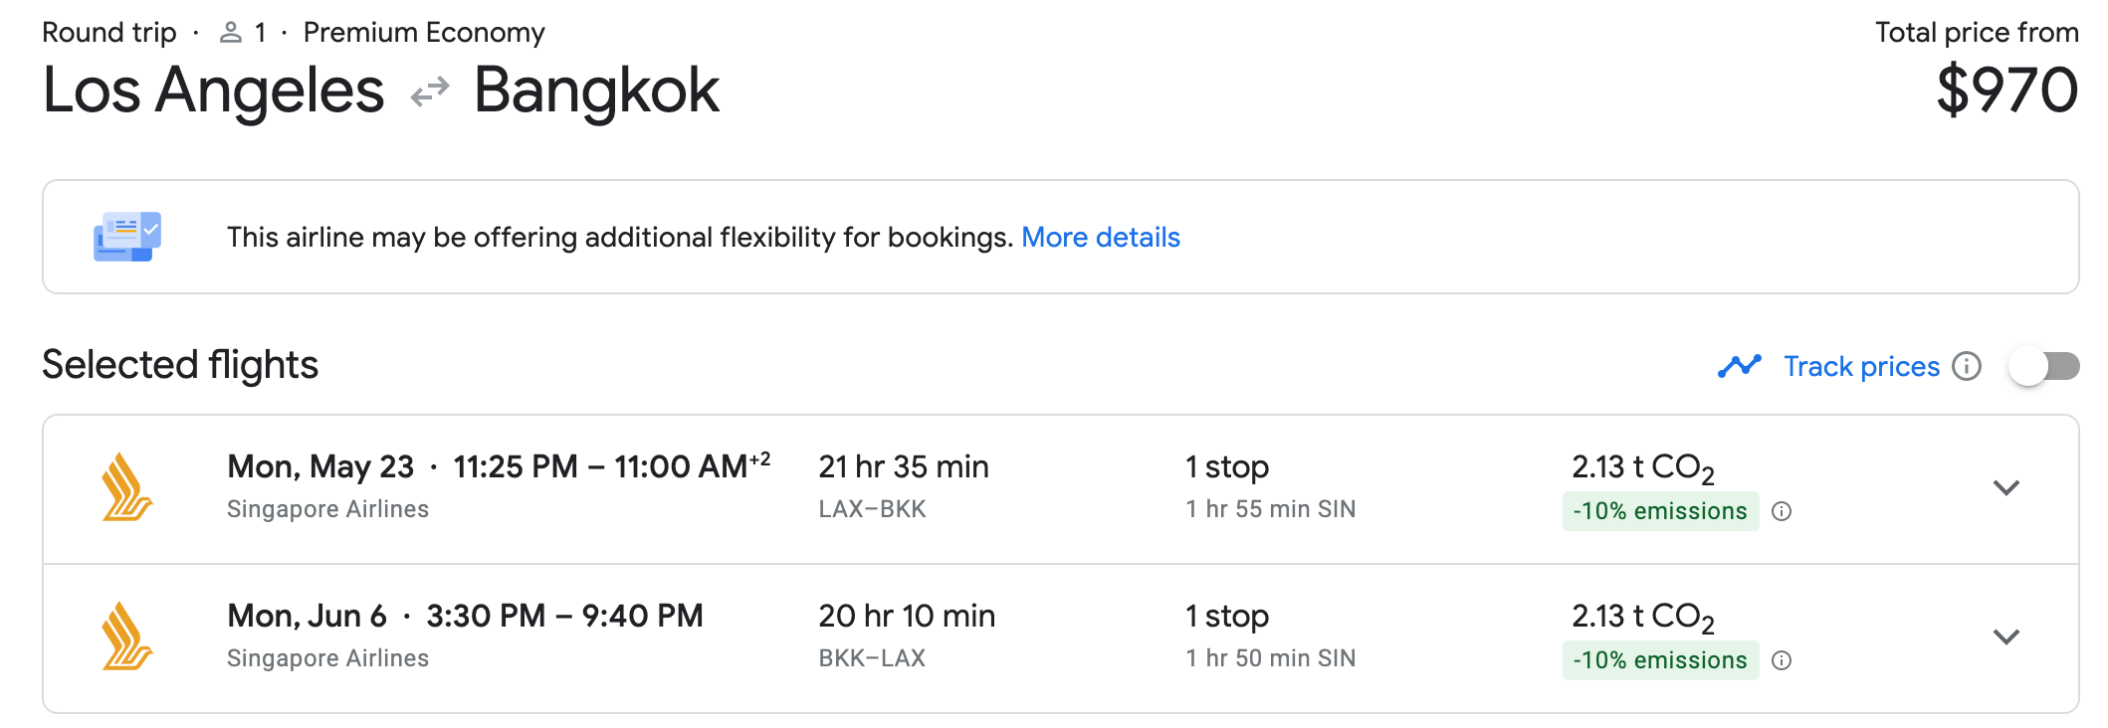Click the passenger count person icon

[x=230, y=33]
